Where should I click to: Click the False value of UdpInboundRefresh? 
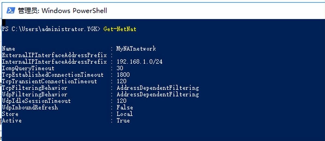point(125,108)
